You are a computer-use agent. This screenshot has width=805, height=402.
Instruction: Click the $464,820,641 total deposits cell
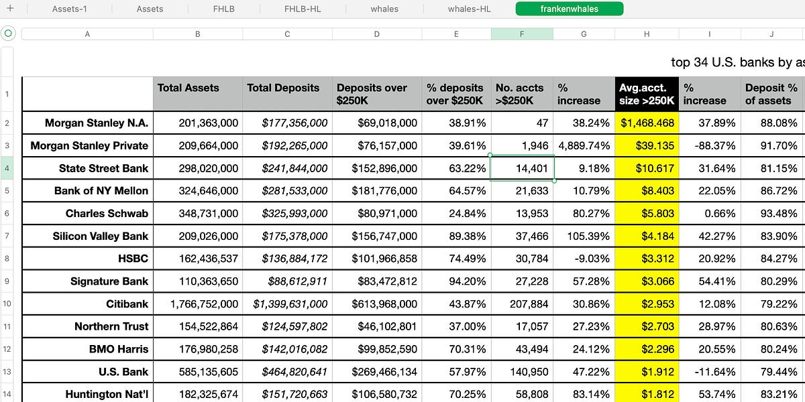[287, 372]
